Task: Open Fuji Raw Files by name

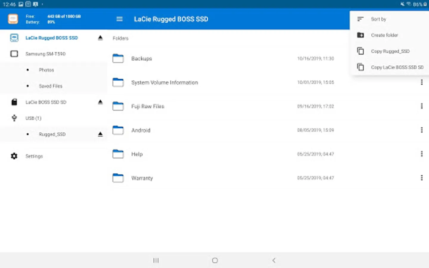Action: tap(148, 106)
